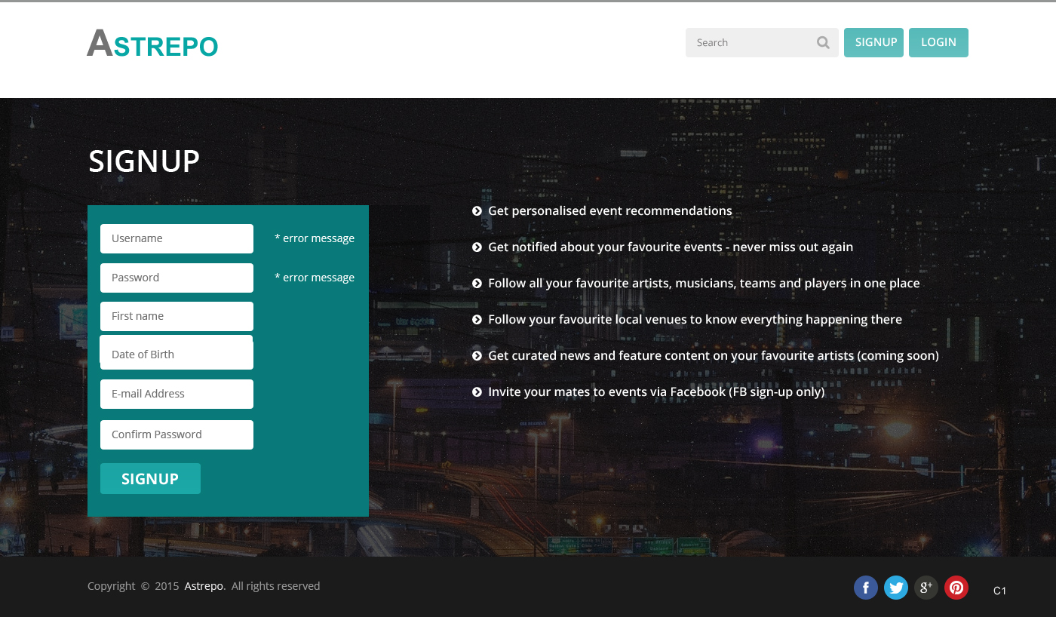Click the Astrepo logo in header
The width and height of the screenshot is (1056, 617).
pyautogui.click(x=152, y=44)
